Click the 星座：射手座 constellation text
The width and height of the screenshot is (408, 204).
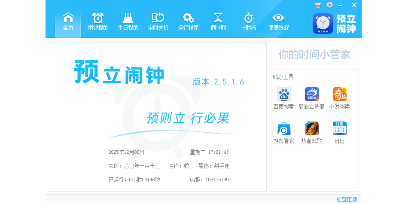(214, 166)
